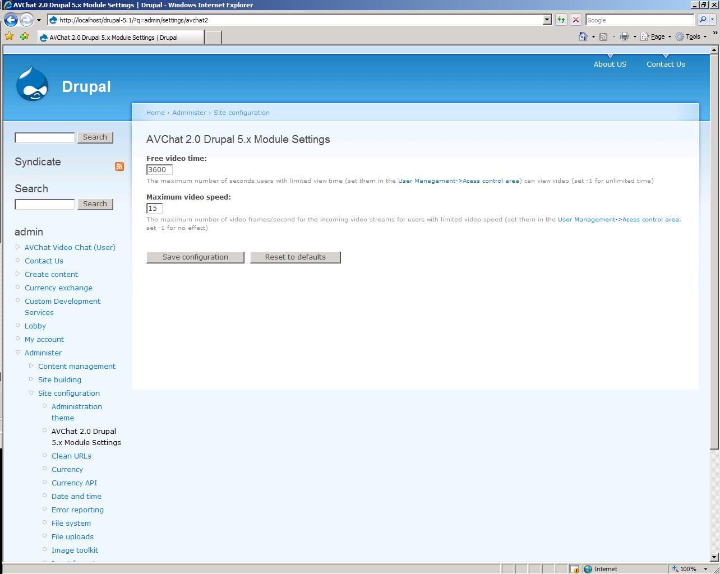This screenshot has height=574, width=720.
Task: Open the address bar history dropdown
Action: tap(547, 20)
